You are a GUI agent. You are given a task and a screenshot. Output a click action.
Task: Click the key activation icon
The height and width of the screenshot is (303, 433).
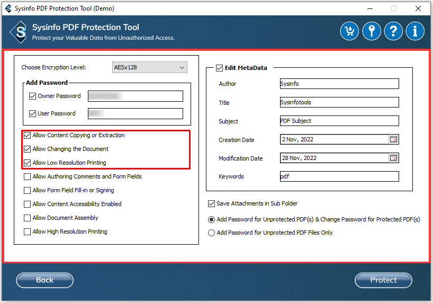(372, 31)
